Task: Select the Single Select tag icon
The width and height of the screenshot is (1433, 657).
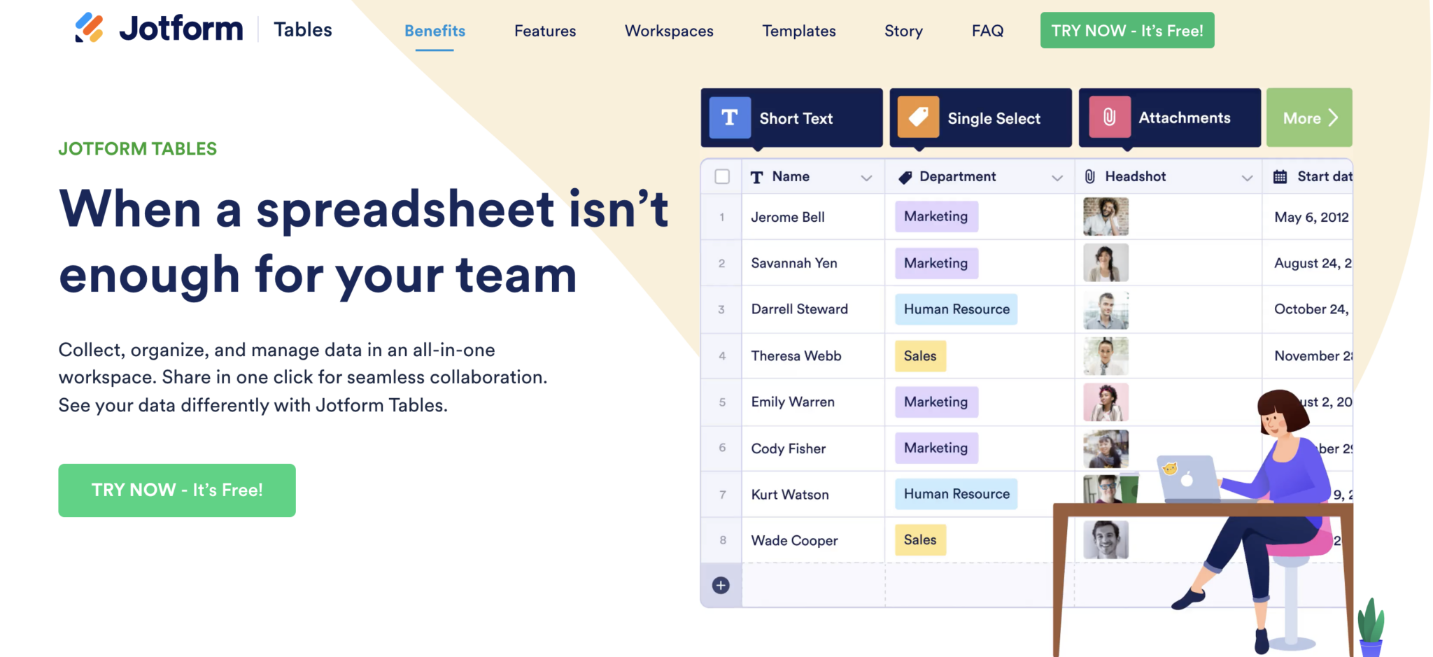Action: (x=919, y=118)
